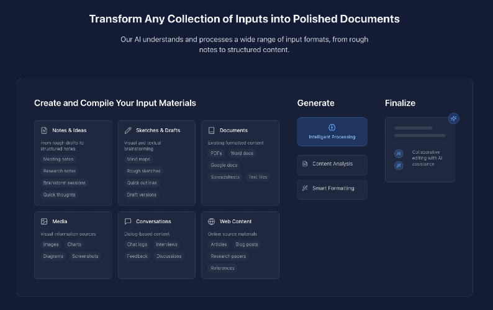Click the Draft versions tag
This screenshot has width=493, height=310.
pos(142,195)
